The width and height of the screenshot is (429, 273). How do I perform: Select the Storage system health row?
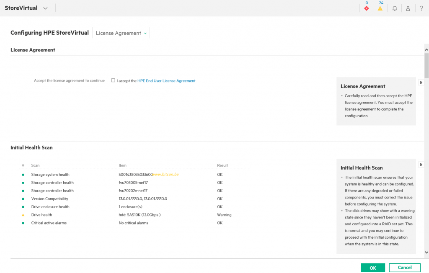tap(134, 175)
